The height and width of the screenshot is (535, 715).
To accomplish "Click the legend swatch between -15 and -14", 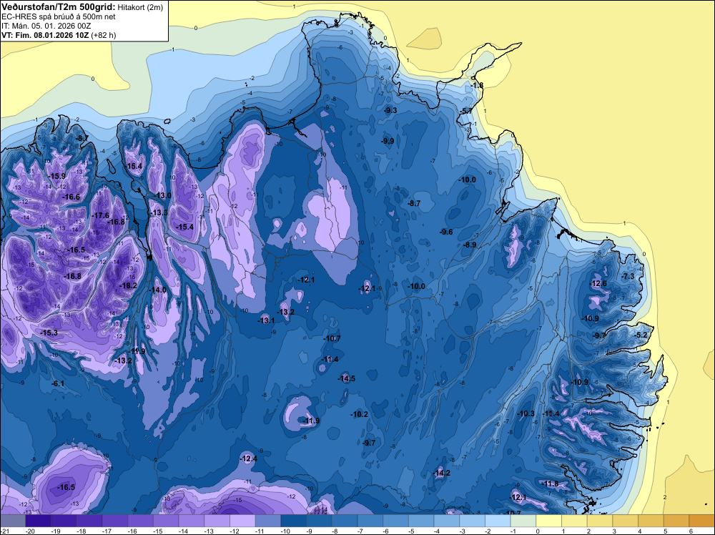I will (x=166, y=521).
